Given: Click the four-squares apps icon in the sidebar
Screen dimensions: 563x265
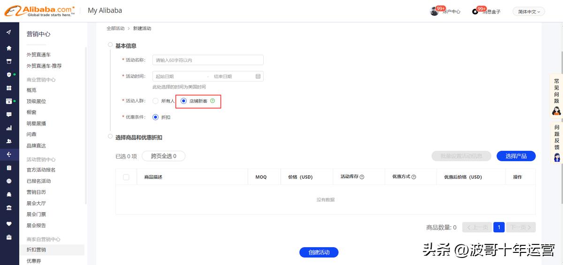Looking at the screenshot, I should (x=8, y=88).
